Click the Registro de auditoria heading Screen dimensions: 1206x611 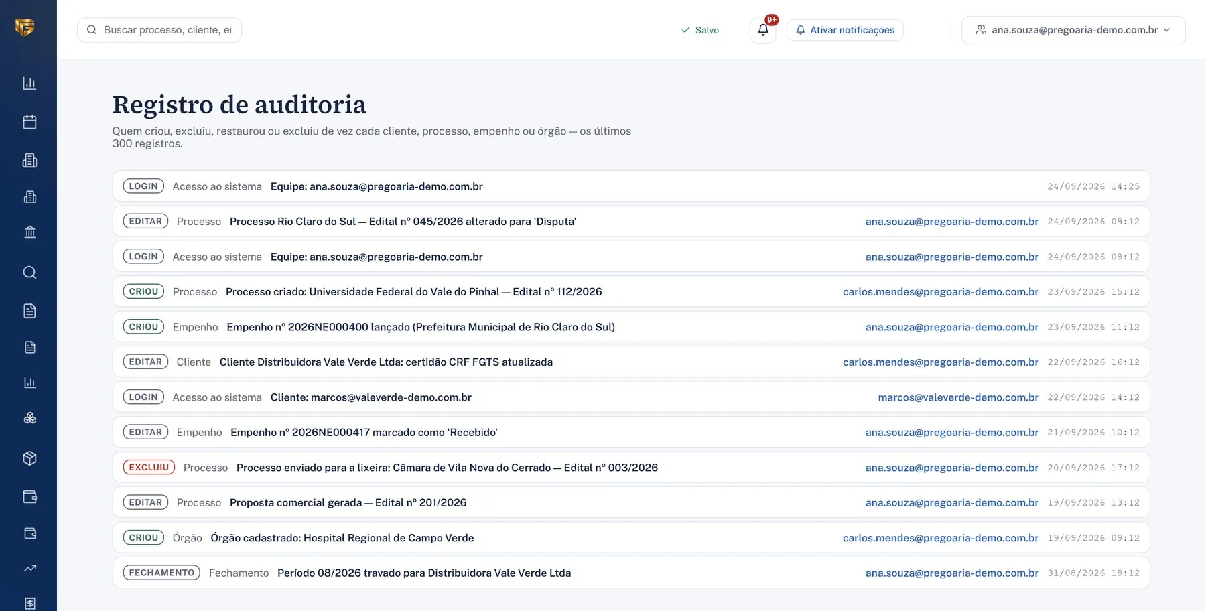pos(239,105)
